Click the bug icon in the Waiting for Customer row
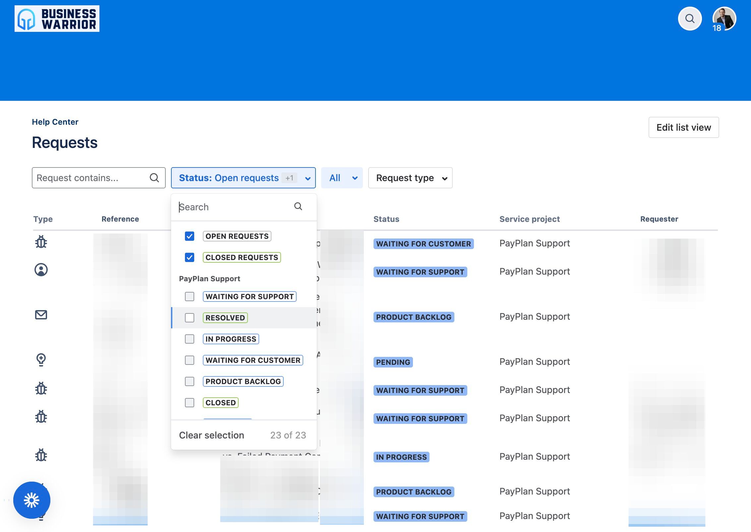The image size is (751, 532). tap(41, 242)
